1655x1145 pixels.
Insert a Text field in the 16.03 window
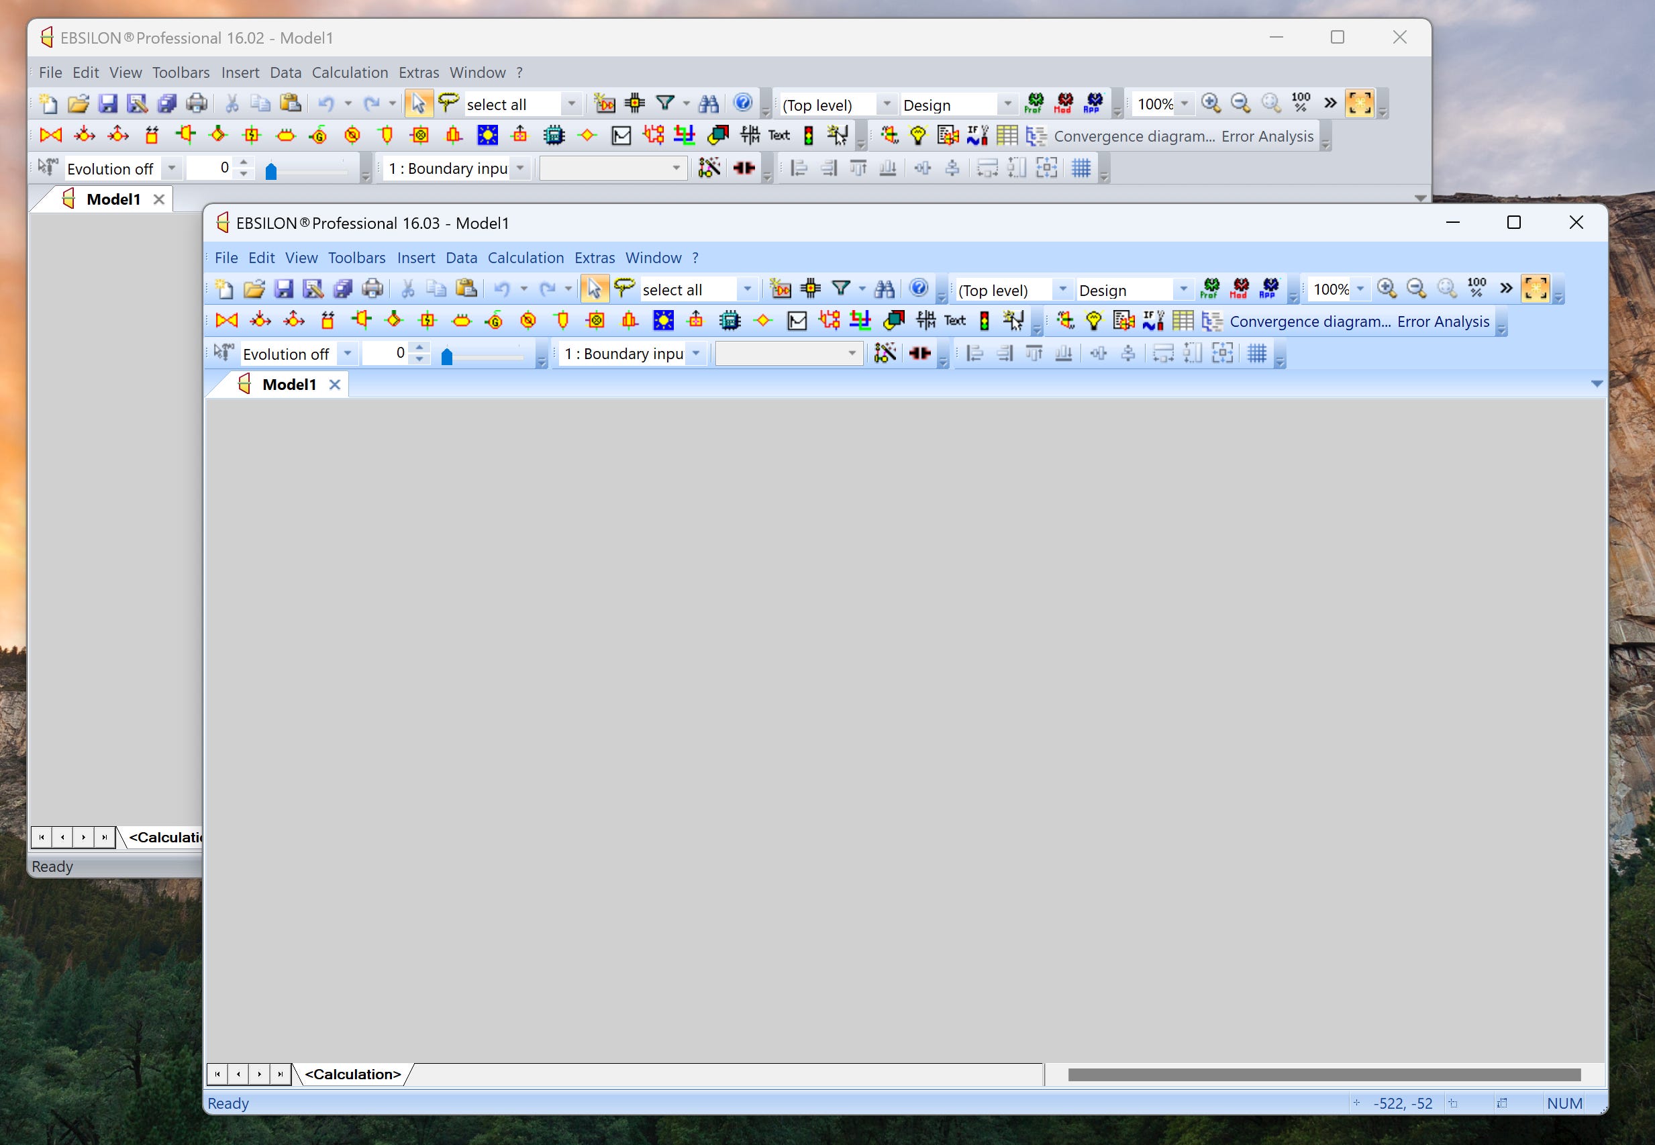[955, 321]
